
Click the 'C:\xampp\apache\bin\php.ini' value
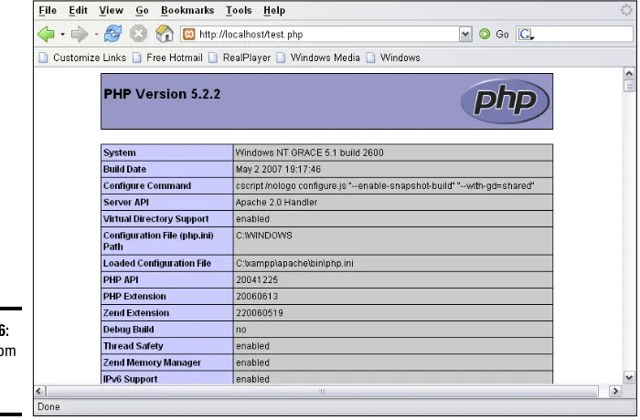click(x=294, y=264)
